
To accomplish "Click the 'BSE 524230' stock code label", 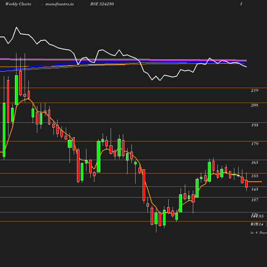I will click(x=102, y=4).
